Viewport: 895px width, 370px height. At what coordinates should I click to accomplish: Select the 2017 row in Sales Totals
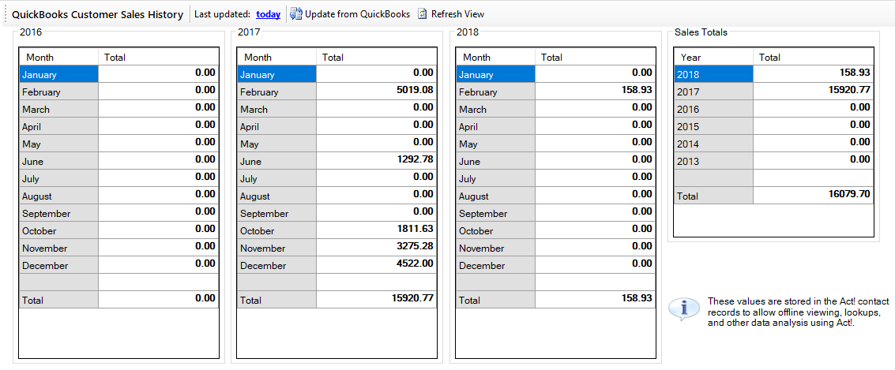(774, 92)
